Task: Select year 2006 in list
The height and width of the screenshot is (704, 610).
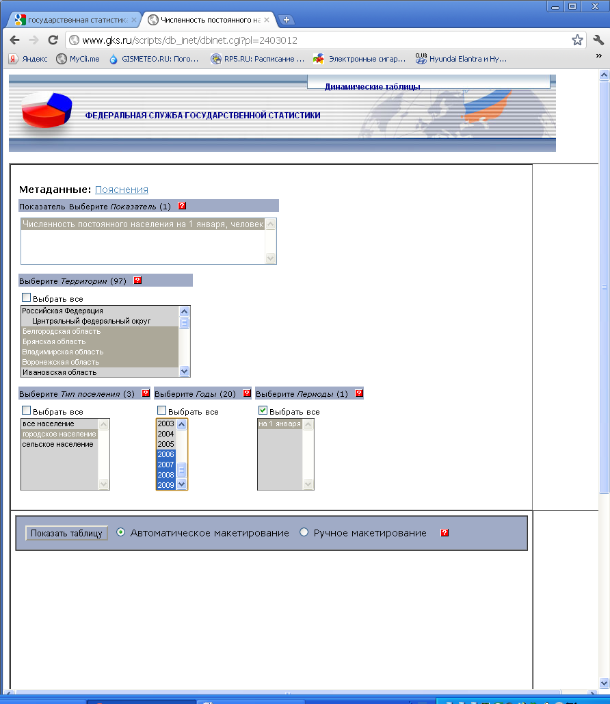Action: (166, 455)
